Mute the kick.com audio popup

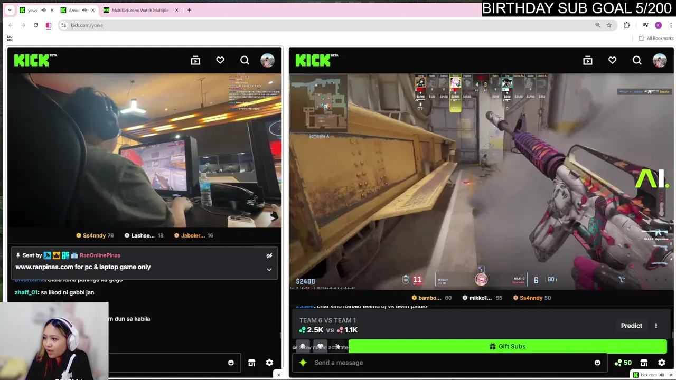(663, 375)
